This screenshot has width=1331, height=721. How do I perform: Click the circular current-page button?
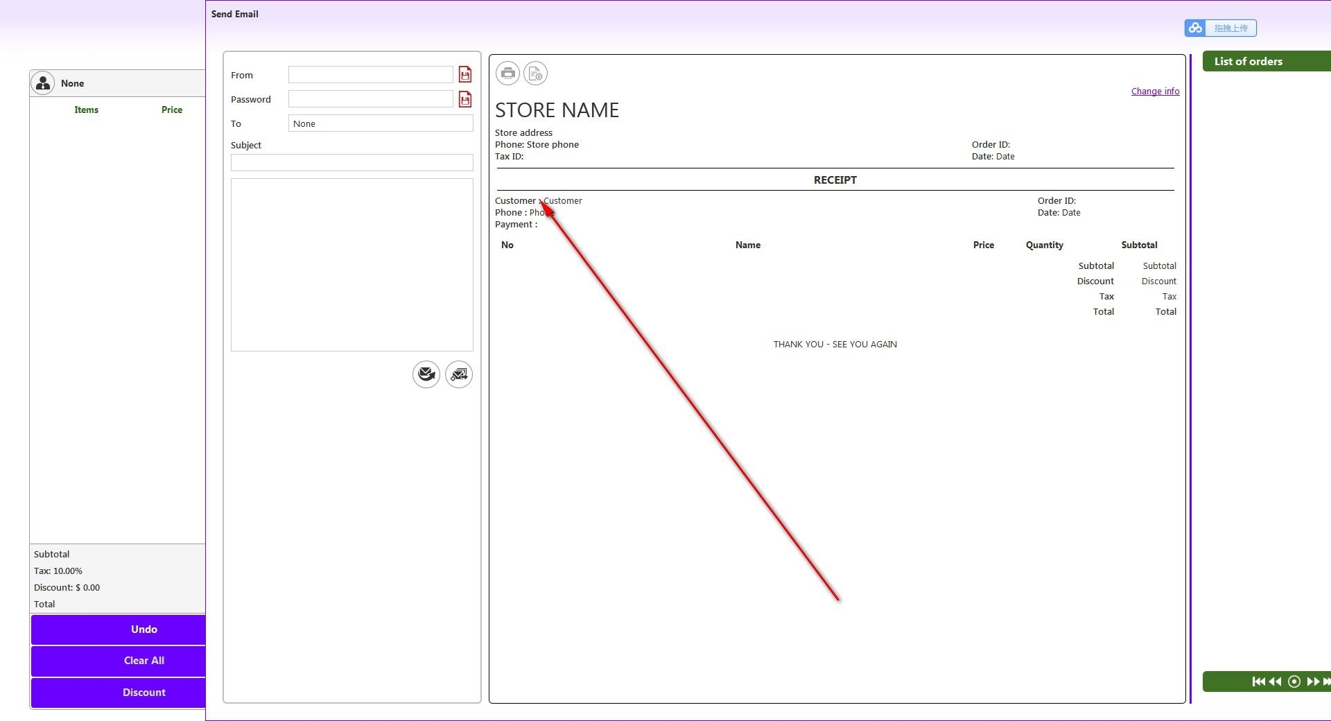point(1294,681)
